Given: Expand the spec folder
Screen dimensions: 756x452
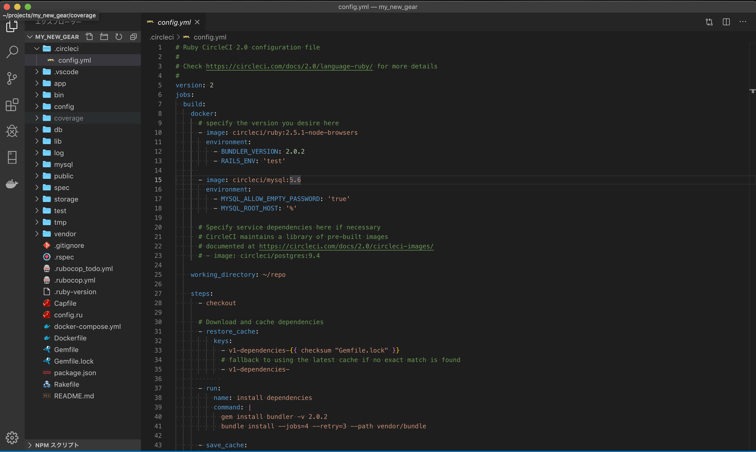Looking at the screenshot, I should point(37,188).
